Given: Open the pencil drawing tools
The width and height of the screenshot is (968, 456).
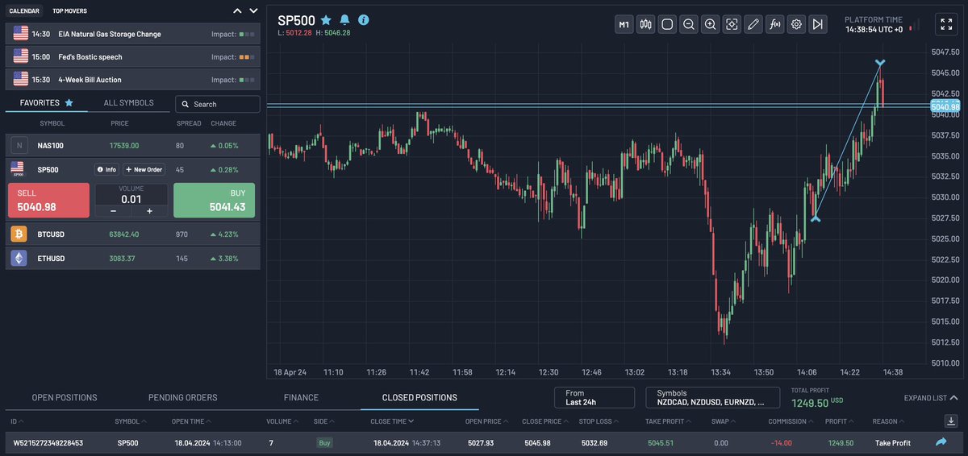Looking at the screenshot, I should (753, 24).
